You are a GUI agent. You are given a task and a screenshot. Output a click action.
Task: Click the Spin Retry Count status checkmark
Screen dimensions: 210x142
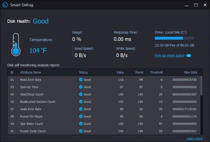(x=81, y=124)
